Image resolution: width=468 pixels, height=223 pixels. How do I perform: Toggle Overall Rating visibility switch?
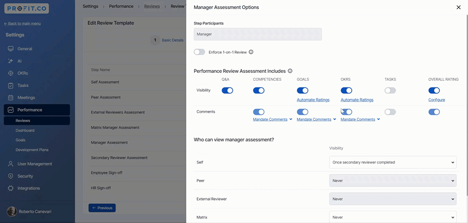[x=434, y=90]
